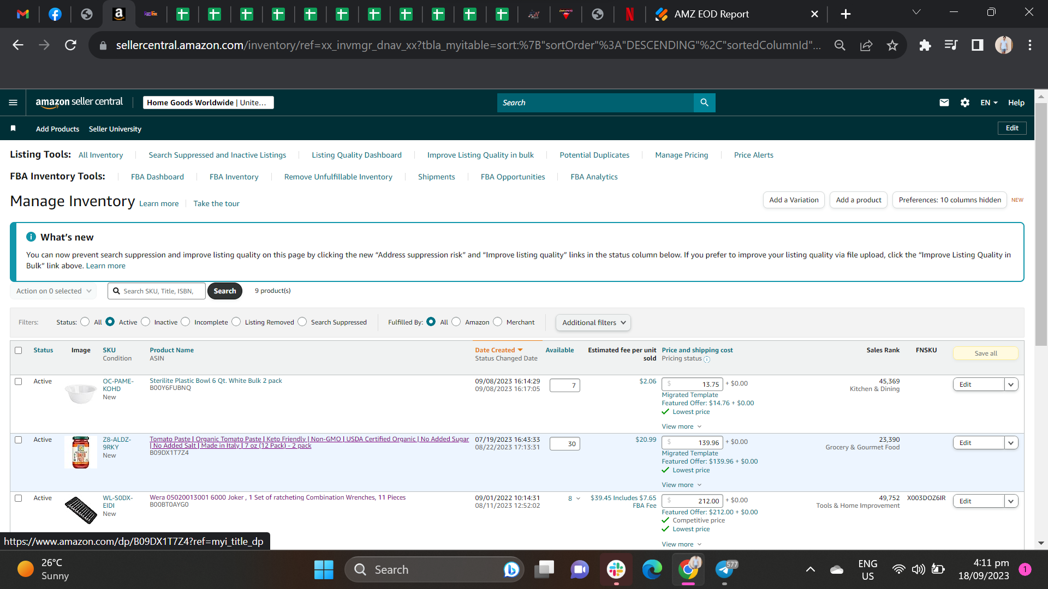Click the Amazon Seller Central logo

pyautogui.click(x=79, y=103)
